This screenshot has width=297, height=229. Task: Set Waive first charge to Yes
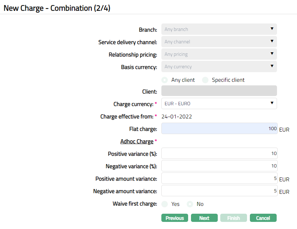pos(165,204)
